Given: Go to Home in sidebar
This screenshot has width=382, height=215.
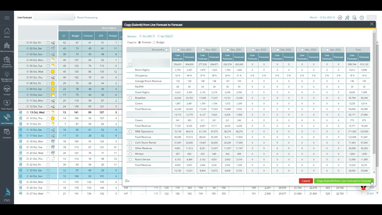Looking at the screenshot, I should 7,33.
